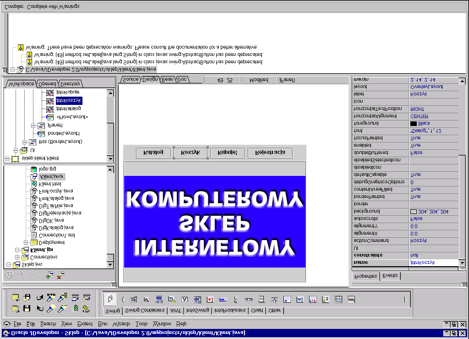Image resolution: width=469 pixels, height=339 pixels.
Task: Click the Save All multiple-floppies icon
Action: pos(27,297)
